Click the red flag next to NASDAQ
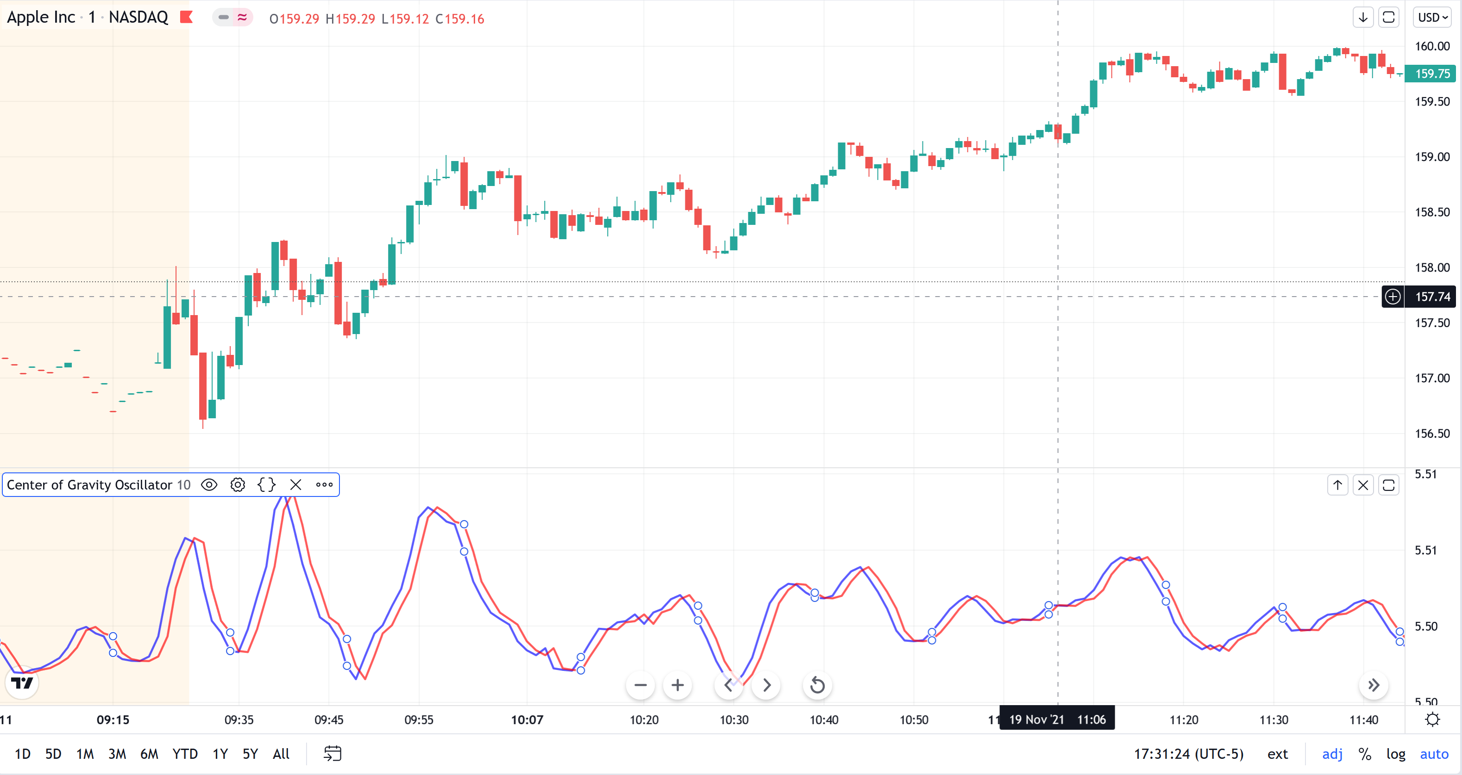The image size is (1462, 775). pos(186,18)
